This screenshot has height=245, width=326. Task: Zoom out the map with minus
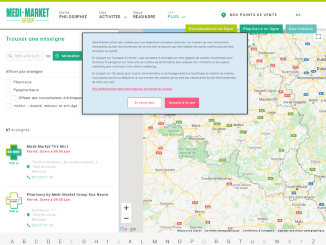pyautogui.click(x=126, y=218)
